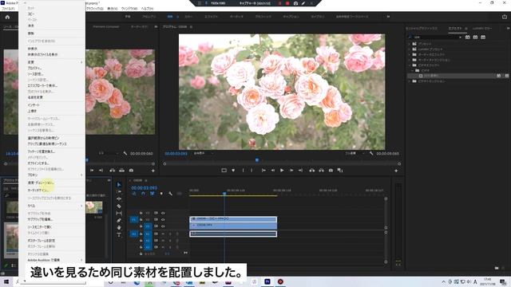This screenshot has height=287, width=511.
Task: Move Program Monitor playhead scrubber
Action: coord(257,160)
